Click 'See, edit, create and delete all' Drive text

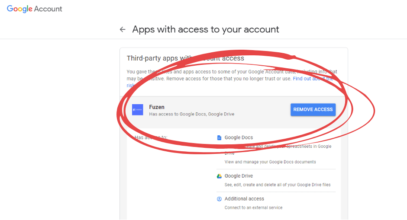(278, 185)
